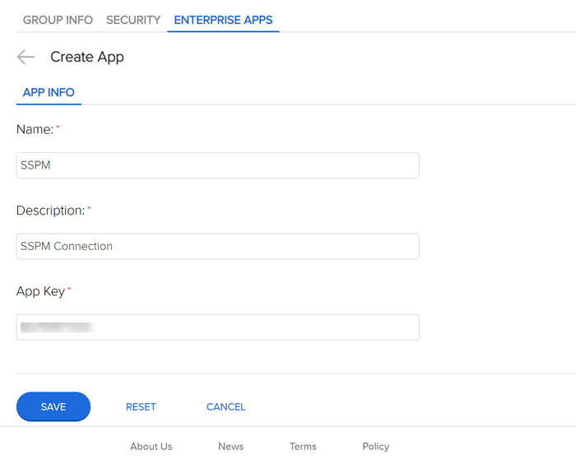Follow the Policy footer link
The height and width of the screenshot is (459, 576).
click(x=375, y=446)
